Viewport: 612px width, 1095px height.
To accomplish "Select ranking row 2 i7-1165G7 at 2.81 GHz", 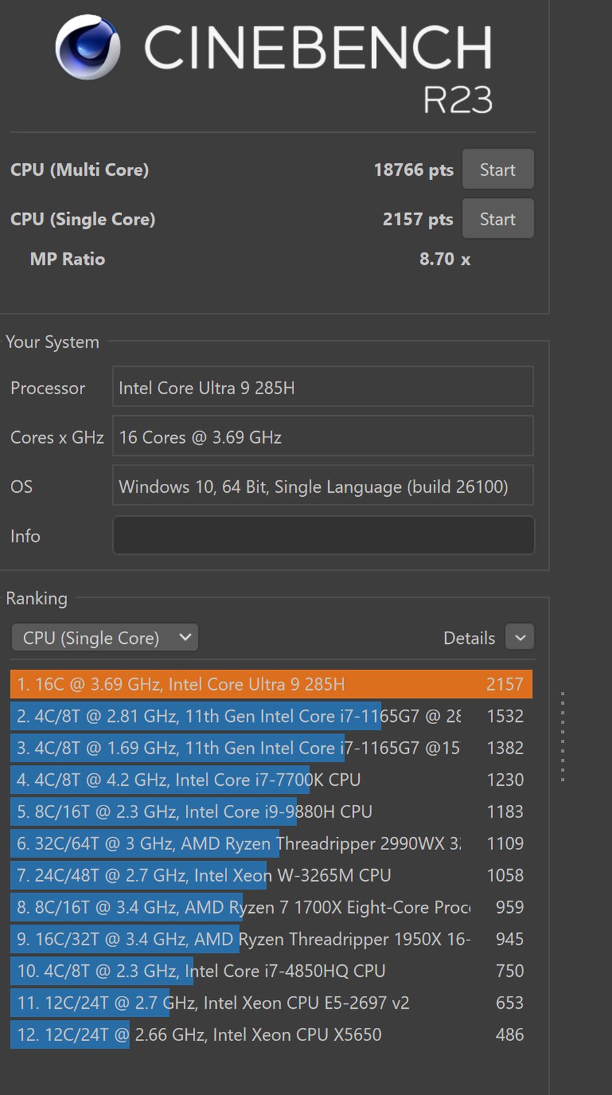I will point(271,716).
